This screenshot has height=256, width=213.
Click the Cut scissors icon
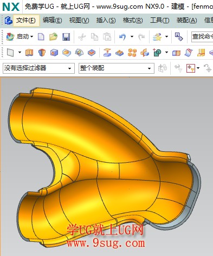[82, 37]
